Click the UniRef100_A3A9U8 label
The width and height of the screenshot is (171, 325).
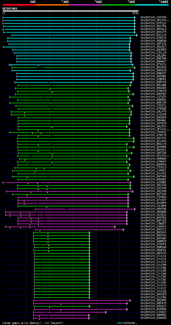tap(153, 318)
